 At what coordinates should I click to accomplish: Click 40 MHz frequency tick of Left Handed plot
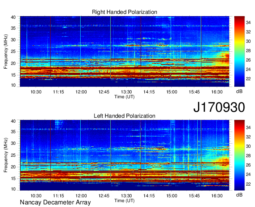click(x=13, y=121)
